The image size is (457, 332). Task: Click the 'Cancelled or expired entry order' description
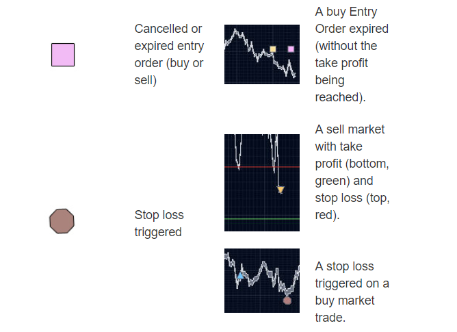tap(169, 55)
